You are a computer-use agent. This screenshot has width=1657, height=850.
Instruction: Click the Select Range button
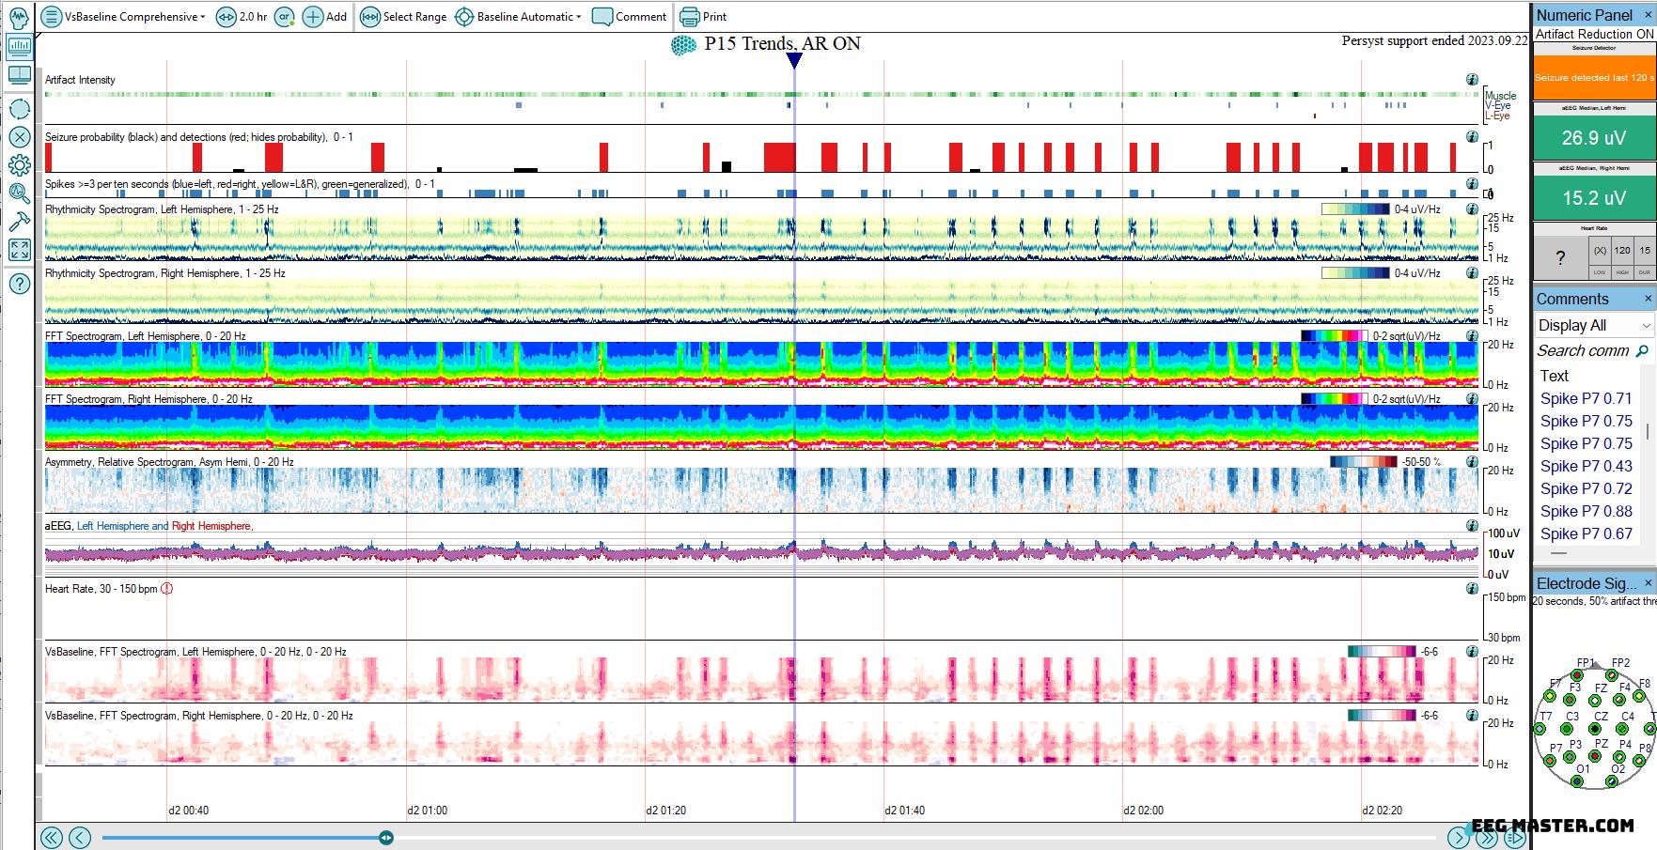pos(403,17)
